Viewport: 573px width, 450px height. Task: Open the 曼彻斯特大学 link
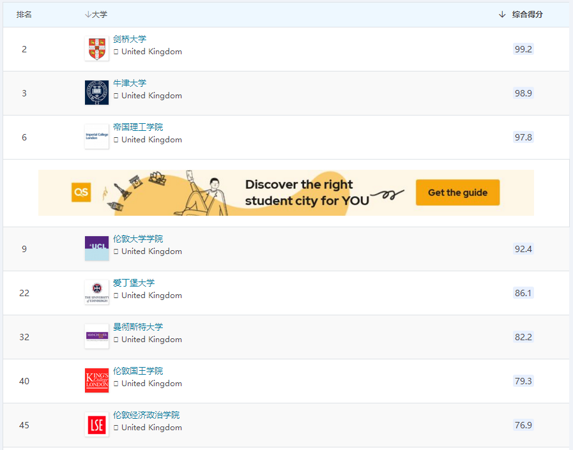pos(138,327)
